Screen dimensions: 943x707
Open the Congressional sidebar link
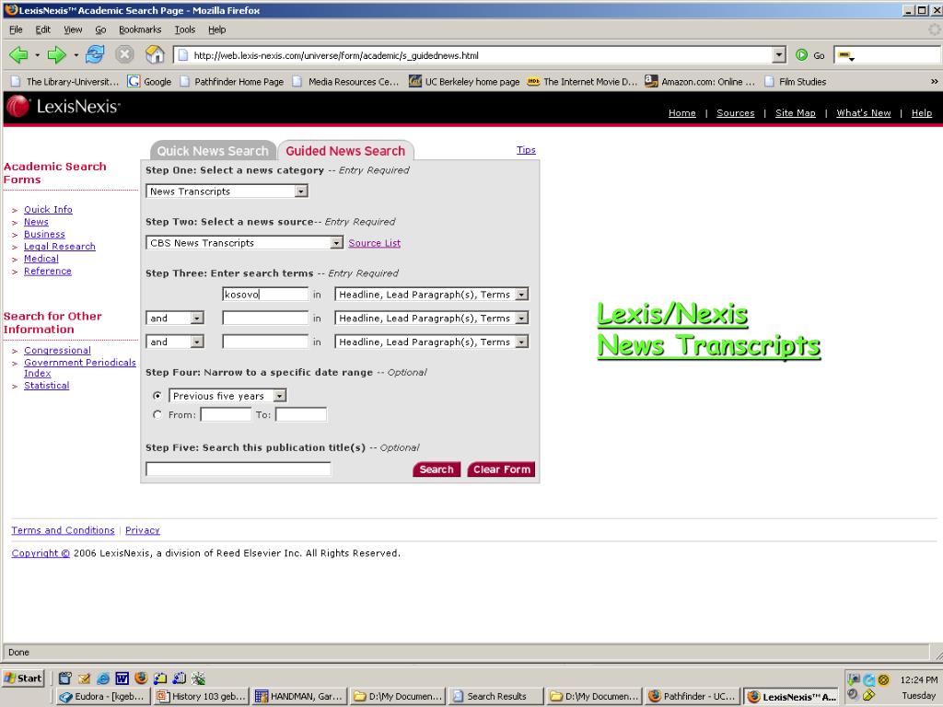tap(57, 351)
